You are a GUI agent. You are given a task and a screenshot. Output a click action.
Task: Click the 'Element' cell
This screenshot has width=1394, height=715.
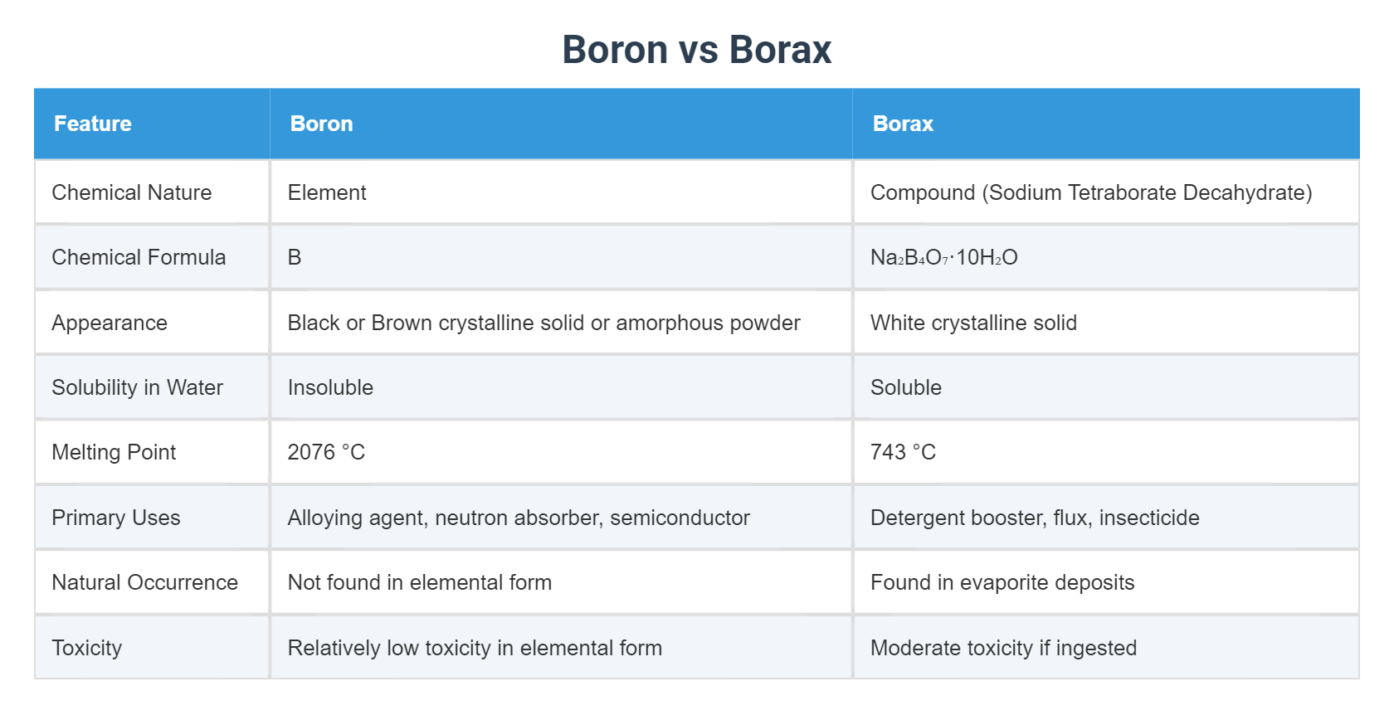[327, 192]
